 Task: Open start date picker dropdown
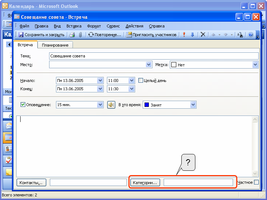100,81
